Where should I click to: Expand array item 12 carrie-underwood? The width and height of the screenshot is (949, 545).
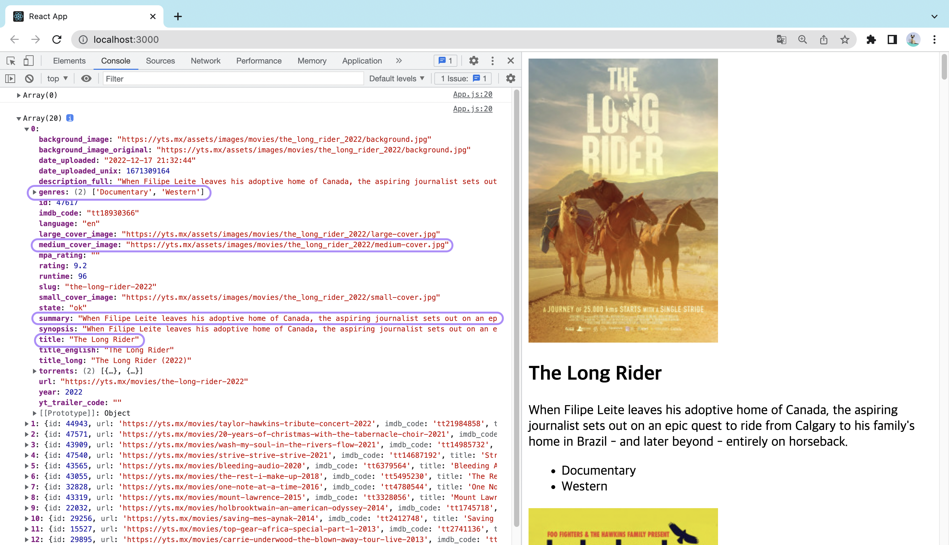click(27, 539)
